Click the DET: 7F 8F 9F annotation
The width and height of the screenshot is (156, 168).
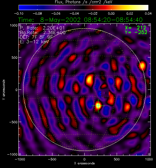(x=36, y=37)
